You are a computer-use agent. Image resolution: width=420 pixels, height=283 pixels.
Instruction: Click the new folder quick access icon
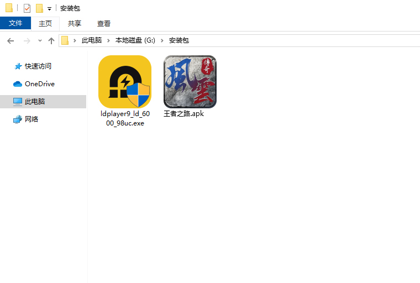click(40, 8)
